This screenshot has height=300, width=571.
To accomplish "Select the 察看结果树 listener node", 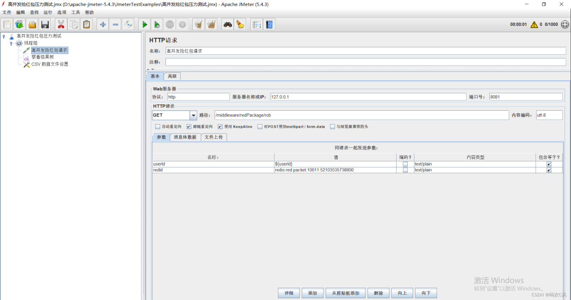I will click(x=42, y=57).
